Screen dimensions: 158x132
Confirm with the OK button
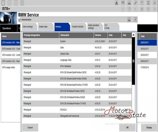tap(127, 128)
